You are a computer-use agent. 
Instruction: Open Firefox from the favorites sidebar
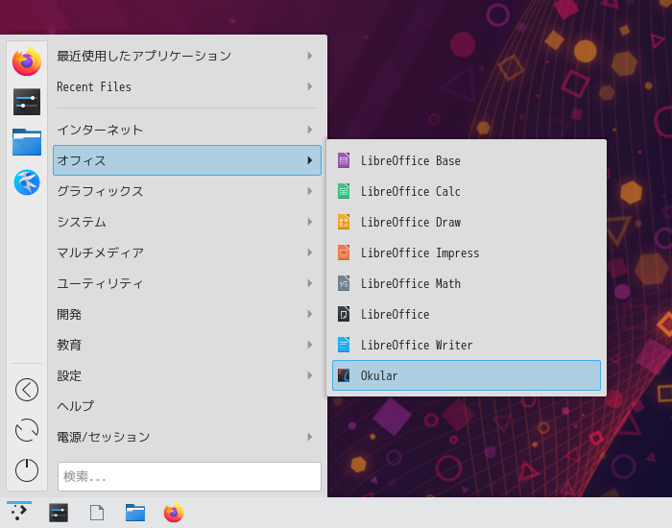27,61
